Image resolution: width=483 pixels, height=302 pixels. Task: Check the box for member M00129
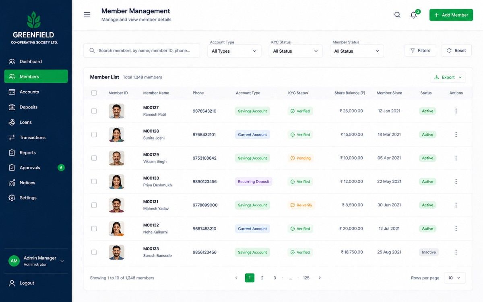pos(94,158)
